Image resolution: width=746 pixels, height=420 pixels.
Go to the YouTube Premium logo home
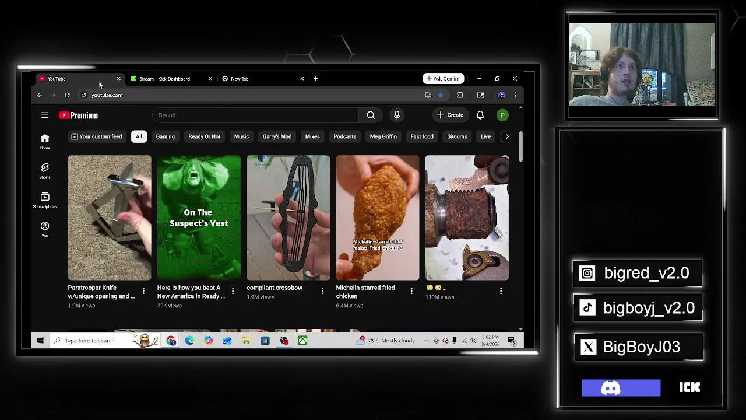tap(78, 116)
